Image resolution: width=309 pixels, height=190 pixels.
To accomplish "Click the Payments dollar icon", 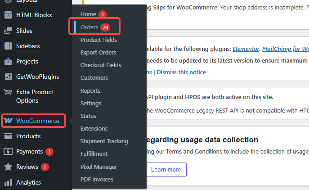I will (8, 151).
